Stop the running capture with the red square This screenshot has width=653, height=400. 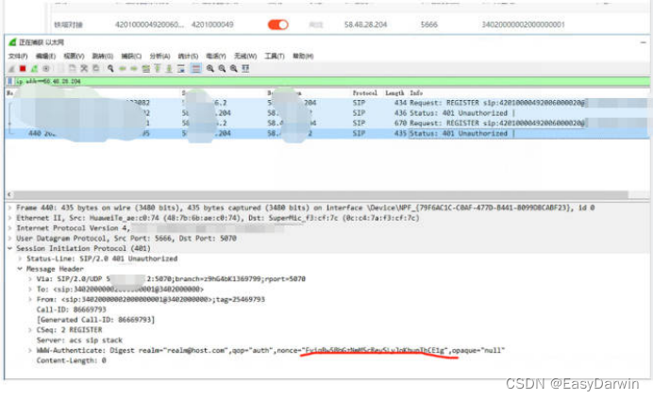23,69
